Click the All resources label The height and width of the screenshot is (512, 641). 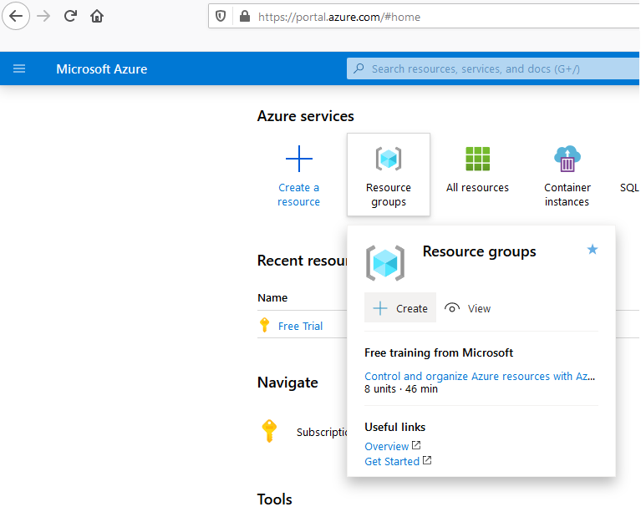(477, 188)
